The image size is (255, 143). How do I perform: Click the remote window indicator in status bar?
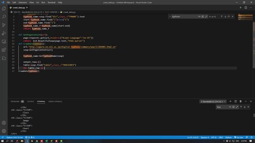pyautogui.click(x=3, y=137)
